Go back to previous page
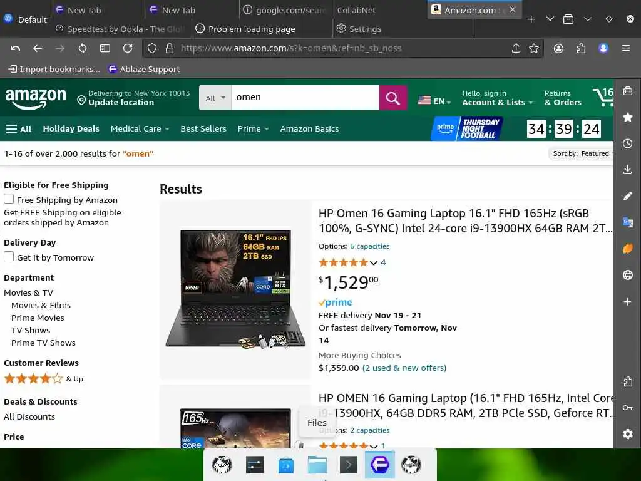Image resolution: width=641 pixels, height=481 pixels. tap(38, 48)
